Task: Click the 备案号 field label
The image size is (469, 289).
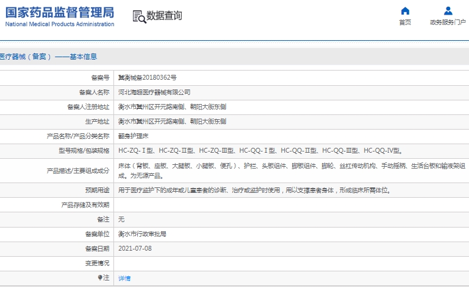Action: 100,78
